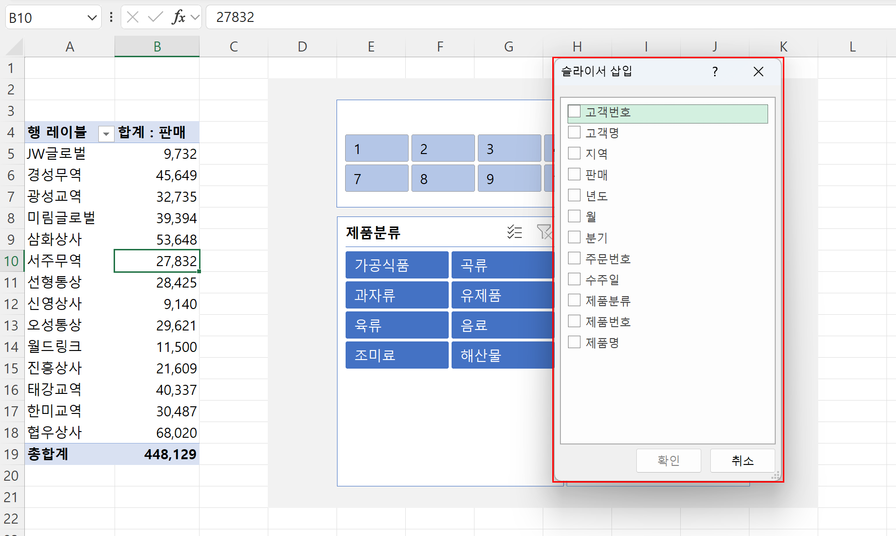The height and width of the screenshot is (536, 896).
Task: Click the enter checkmark in formula bar
Action: 155,18
